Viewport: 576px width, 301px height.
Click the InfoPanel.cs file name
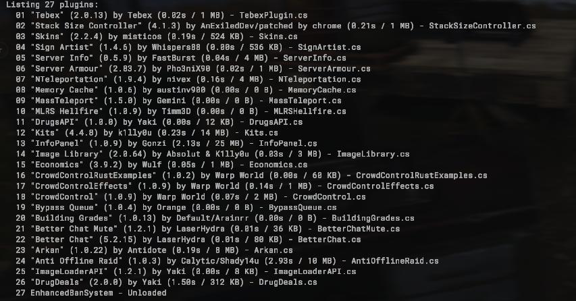coord(288,143)
